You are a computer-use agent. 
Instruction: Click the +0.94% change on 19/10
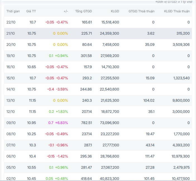click(x=62, y=56)
